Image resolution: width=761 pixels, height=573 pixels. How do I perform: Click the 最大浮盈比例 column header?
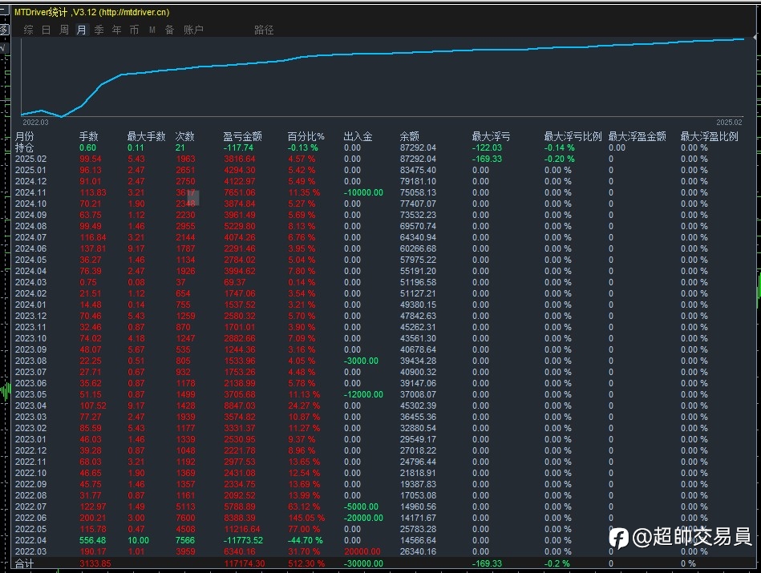tap(709, 136)
